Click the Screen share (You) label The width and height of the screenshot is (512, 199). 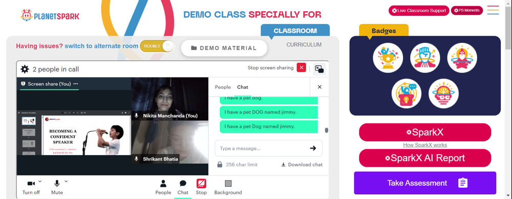tap(49, 84)
